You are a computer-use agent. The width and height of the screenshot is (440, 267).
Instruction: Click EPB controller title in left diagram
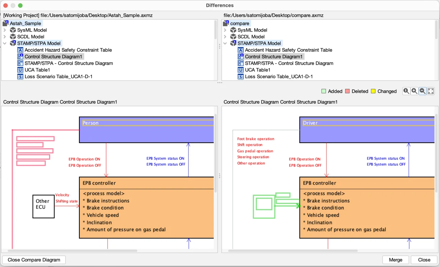(99, 183)
